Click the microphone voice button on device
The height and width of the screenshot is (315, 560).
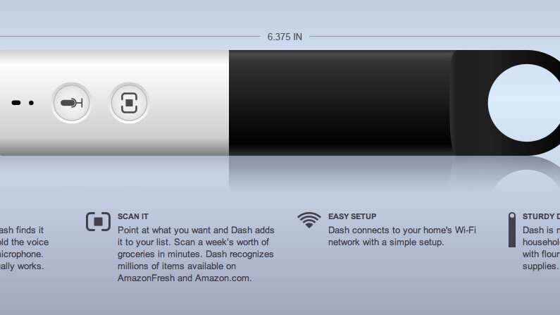tap(71, 103)
